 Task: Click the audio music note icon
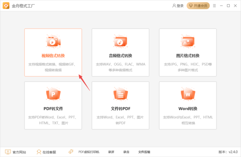(x=120, y=41)
